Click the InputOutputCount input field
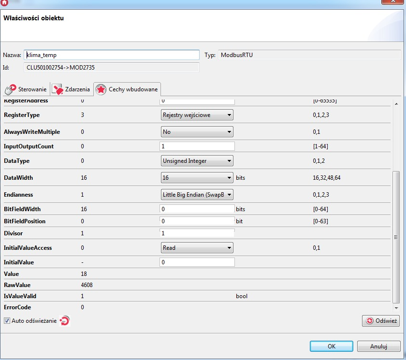 pos(197,146)
